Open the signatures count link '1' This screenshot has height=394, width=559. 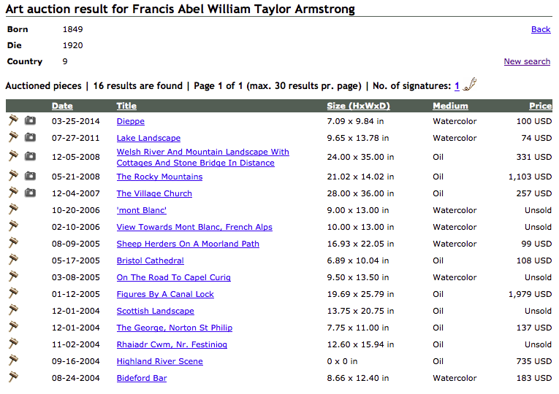[457, 86]
